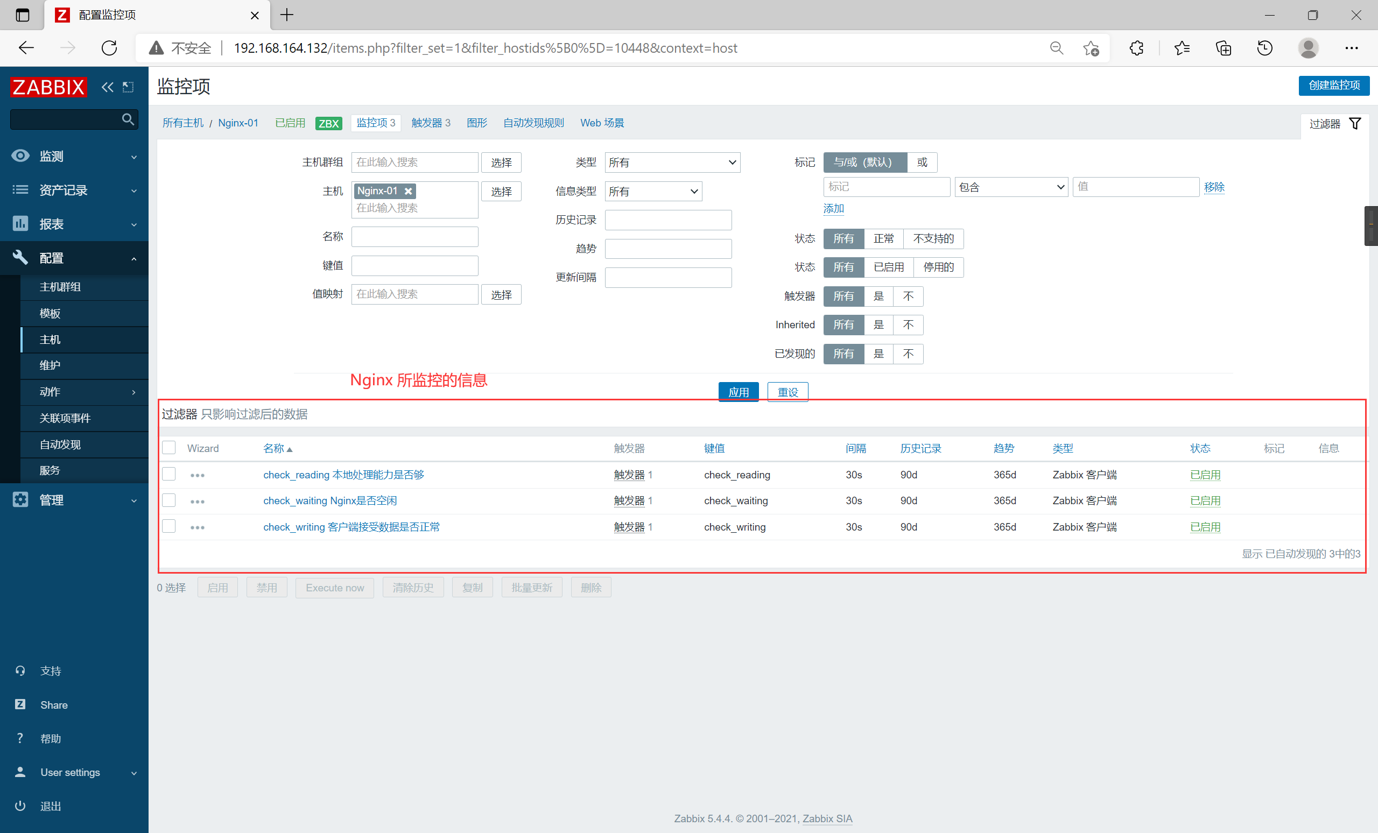Screen dimensions: 1378x833
Task: Remove Nginx-01 host tag with x icon
Action: coord(408,191)
